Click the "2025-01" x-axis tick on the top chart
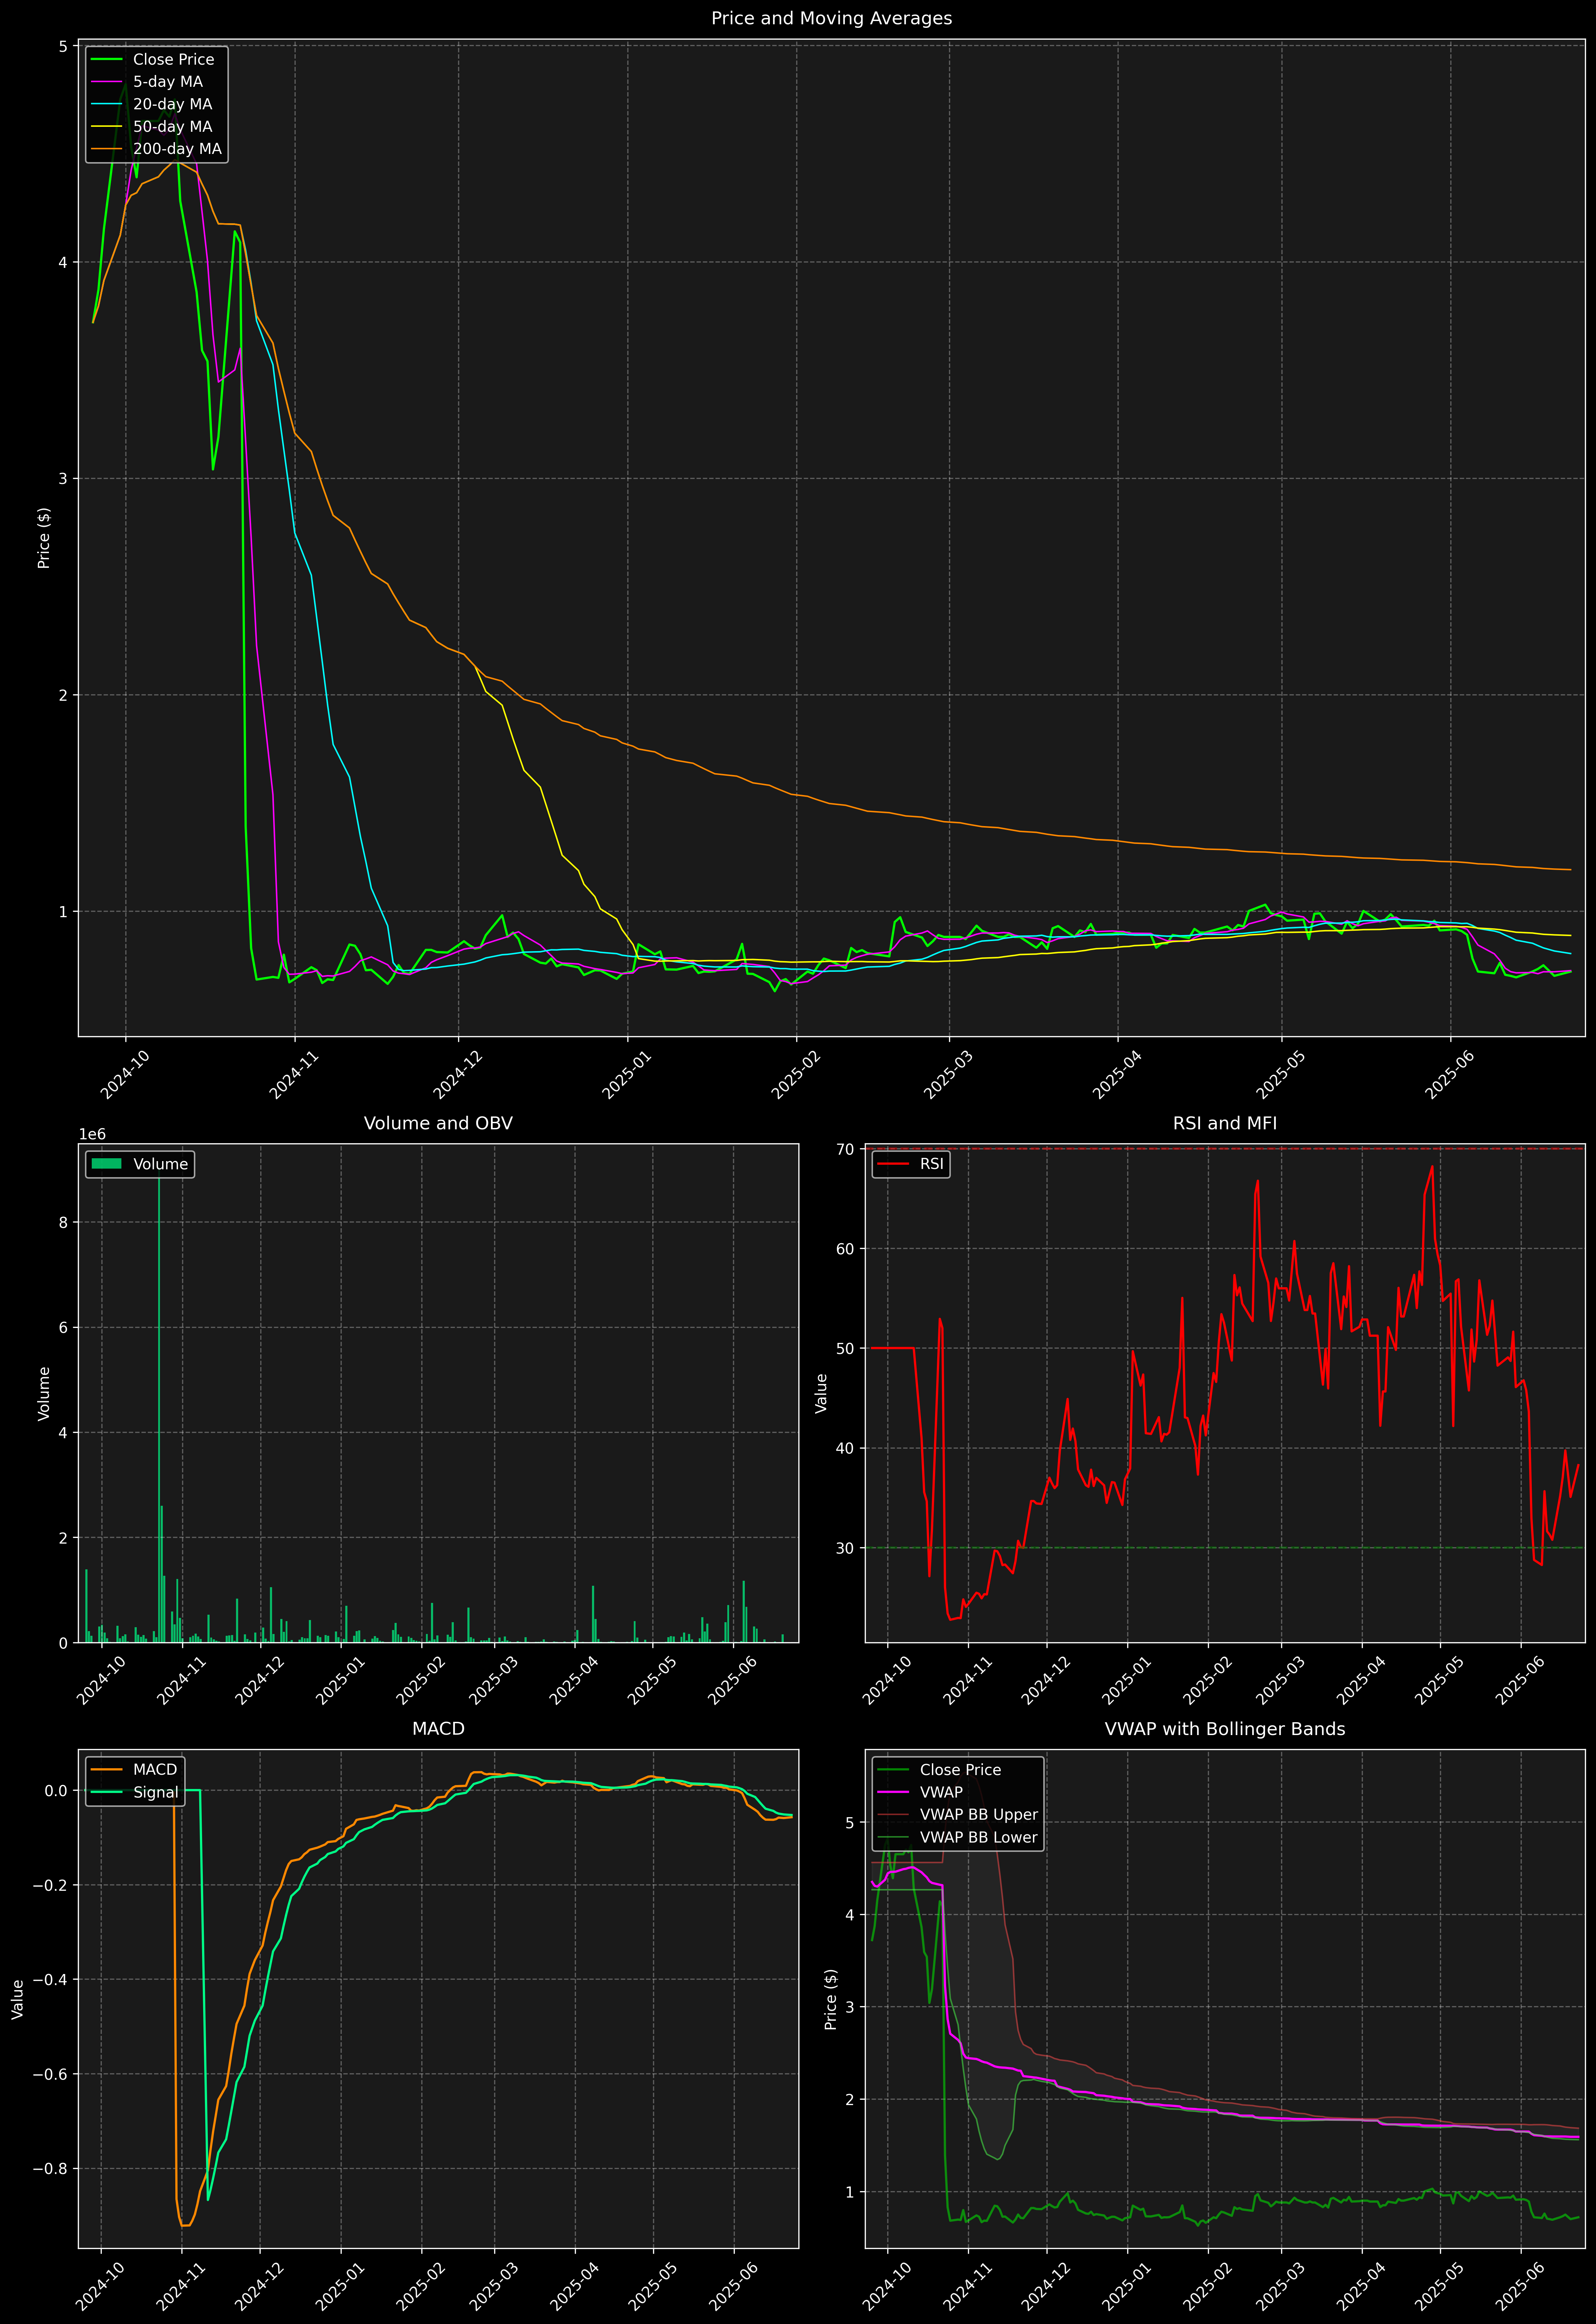 [x=627, y=1075]
